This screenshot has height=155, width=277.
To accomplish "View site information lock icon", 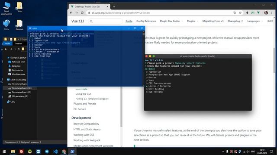I will [x=89, y=13].
